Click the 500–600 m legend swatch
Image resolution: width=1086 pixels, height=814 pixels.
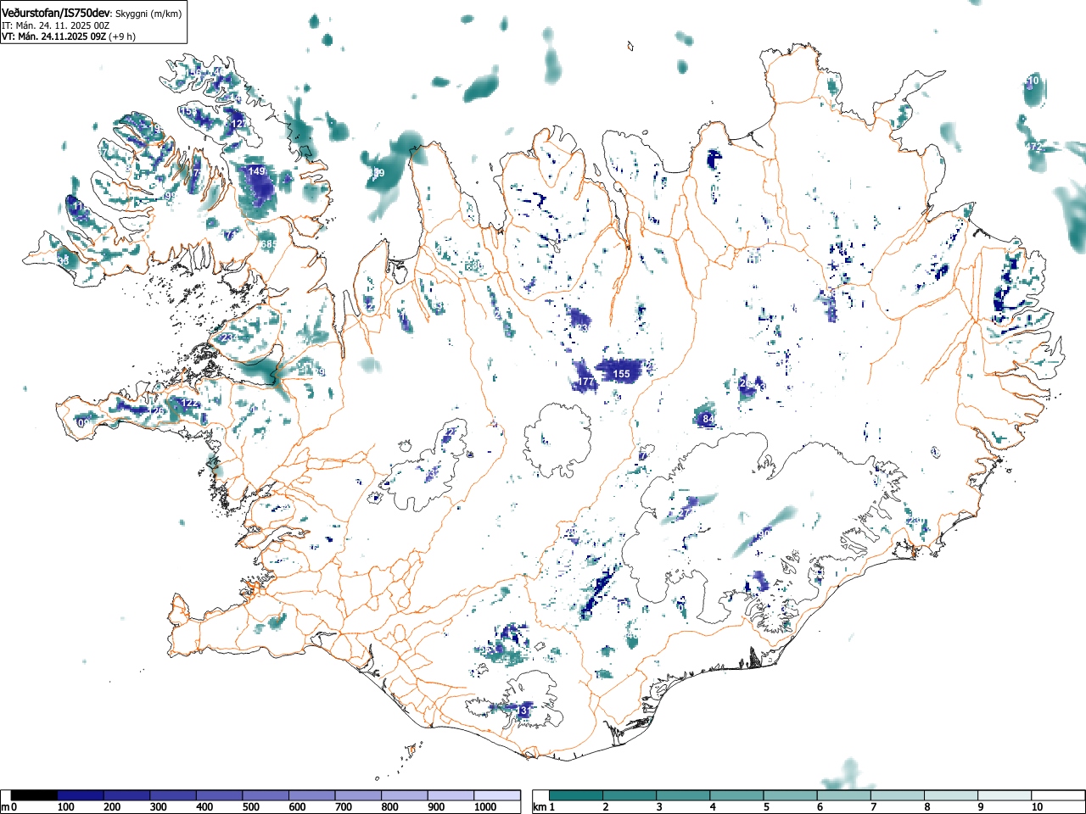tap(266, 795)
